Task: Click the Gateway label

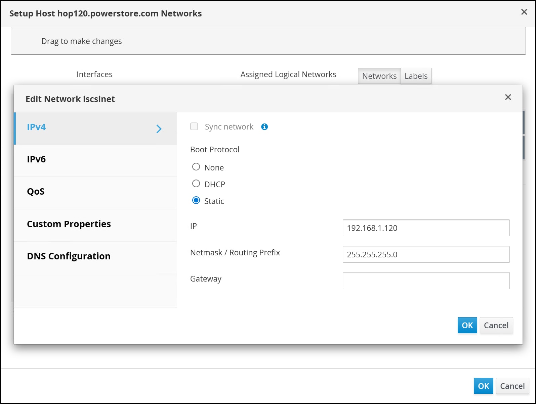Action: [x=206, y=279]
